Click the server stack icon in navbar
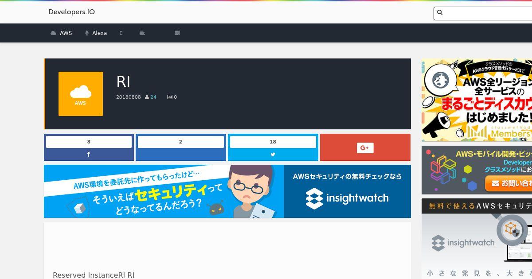The image size is (532, 279). tap(177, 33)
